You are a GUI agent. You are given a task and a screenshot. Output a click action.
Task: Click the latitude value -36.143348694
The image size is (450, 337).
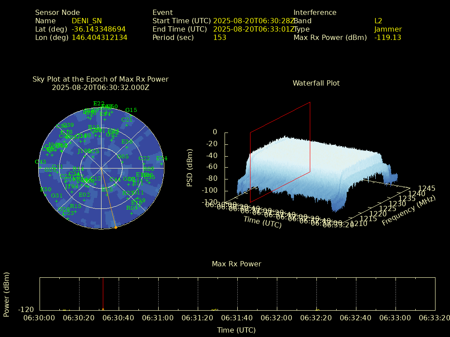pos(98,29)
